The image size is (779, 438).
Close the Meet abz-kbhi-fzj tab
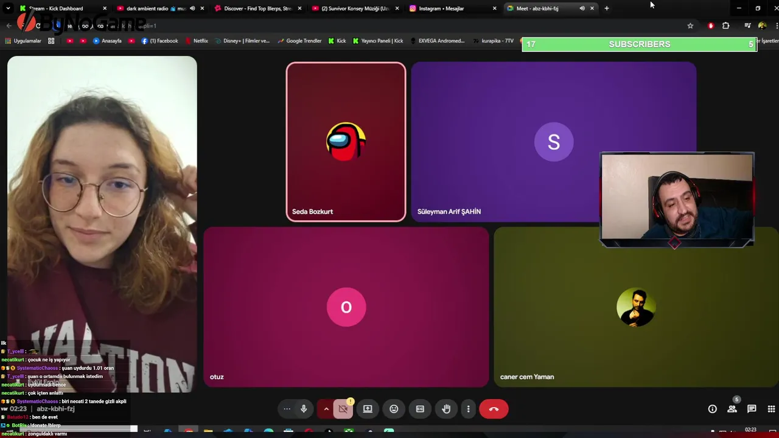click(x=592, y=9)
